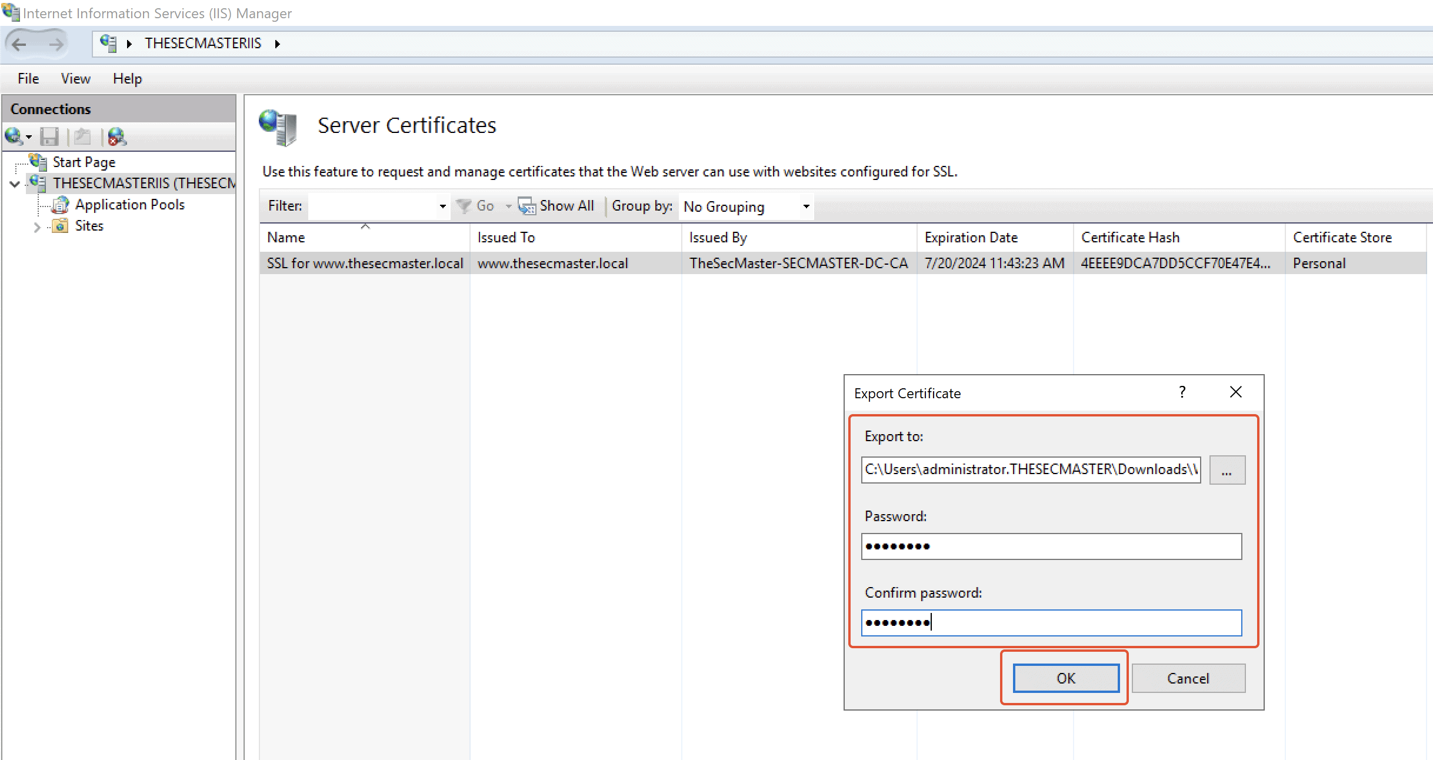
Task: Select Sites in the Connections tree
Action: coord(89,226)
